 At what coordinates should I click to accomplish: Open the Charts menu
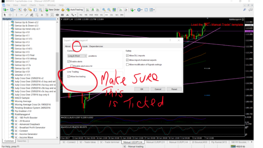coord(33,5)
